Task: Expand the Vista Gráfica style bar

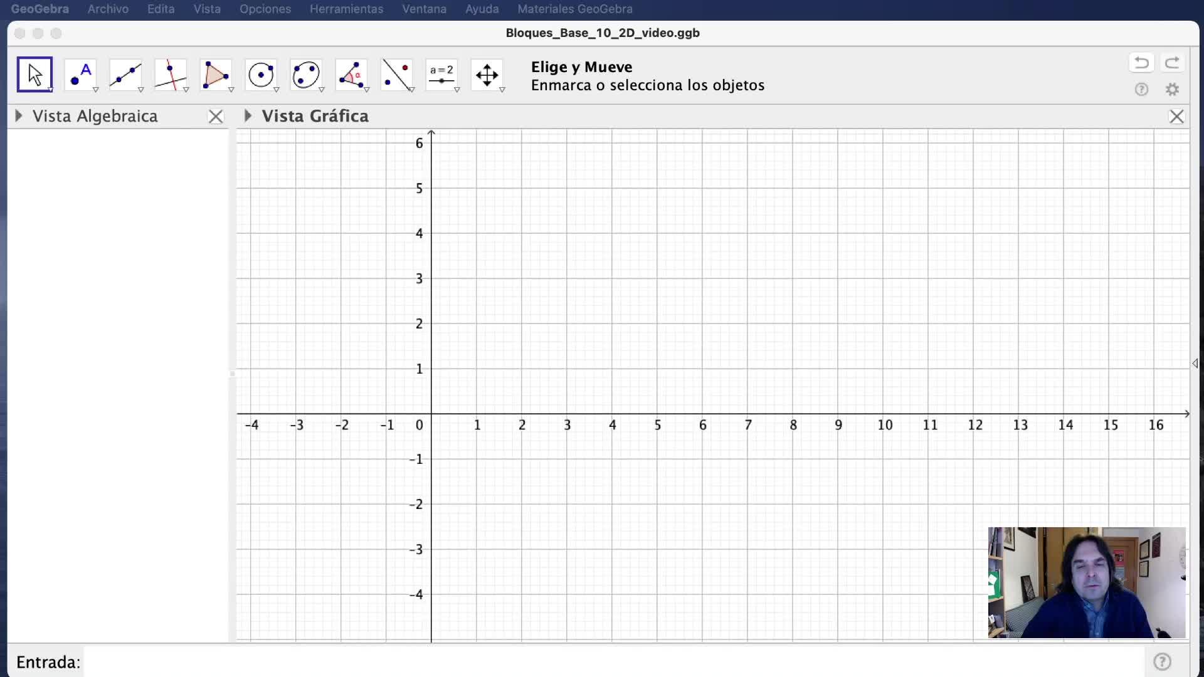Action: 248,116
